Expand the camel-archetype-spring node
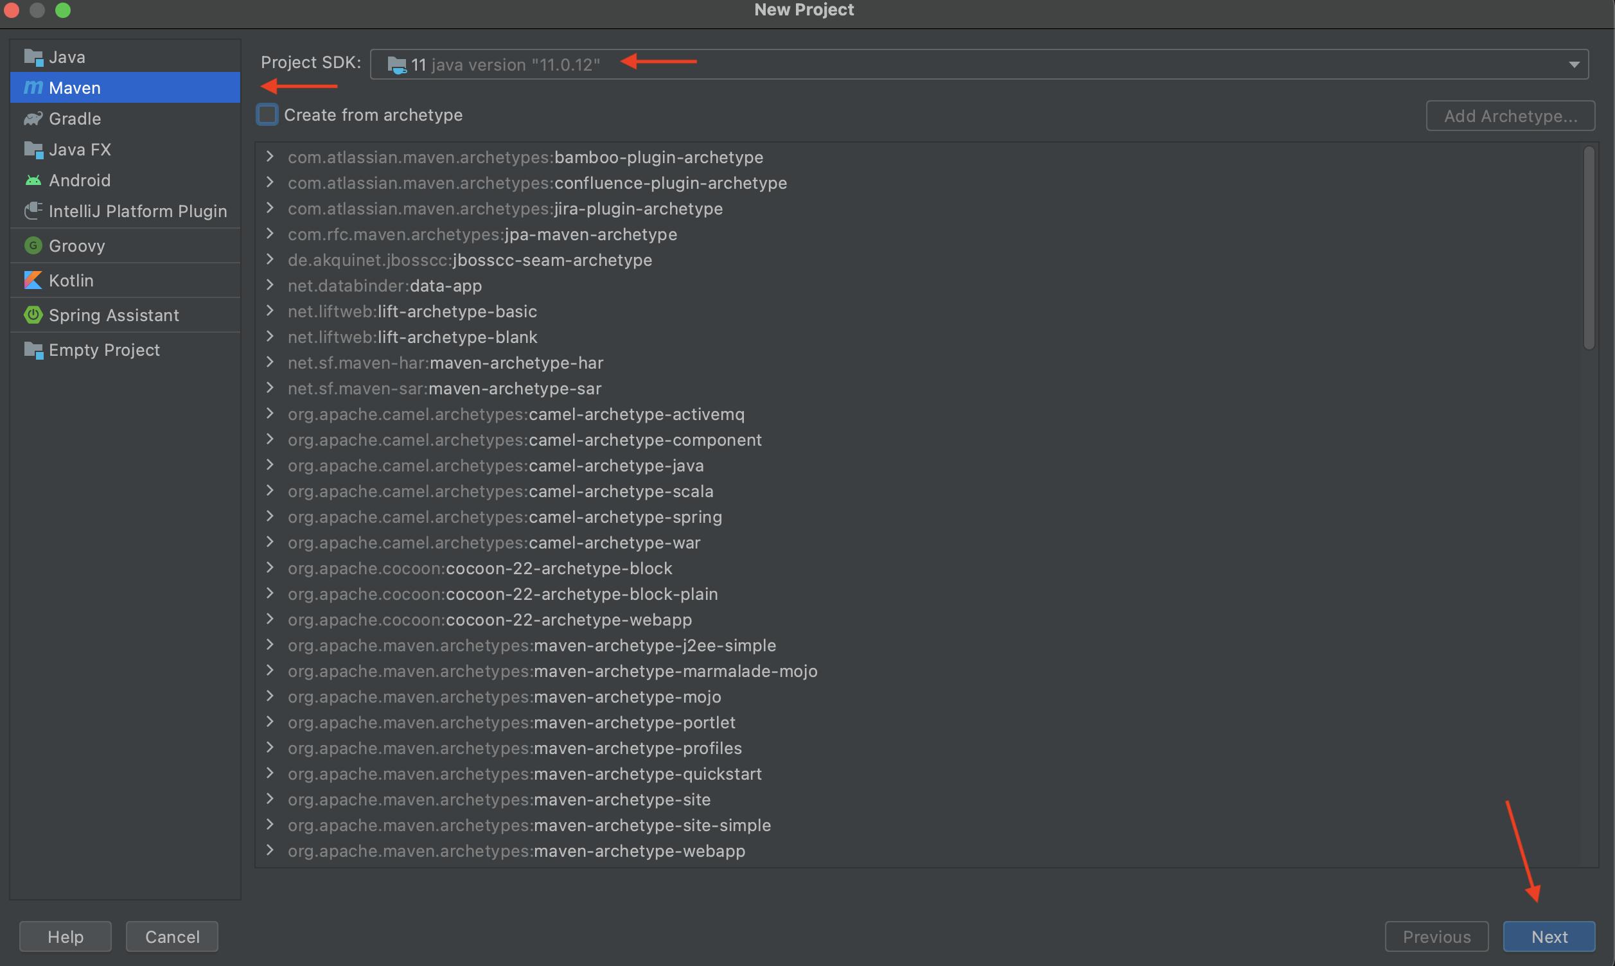Image resolution: width=1615 pixels, height=966 pixels. pyautogui.click(x=270, y=517)
